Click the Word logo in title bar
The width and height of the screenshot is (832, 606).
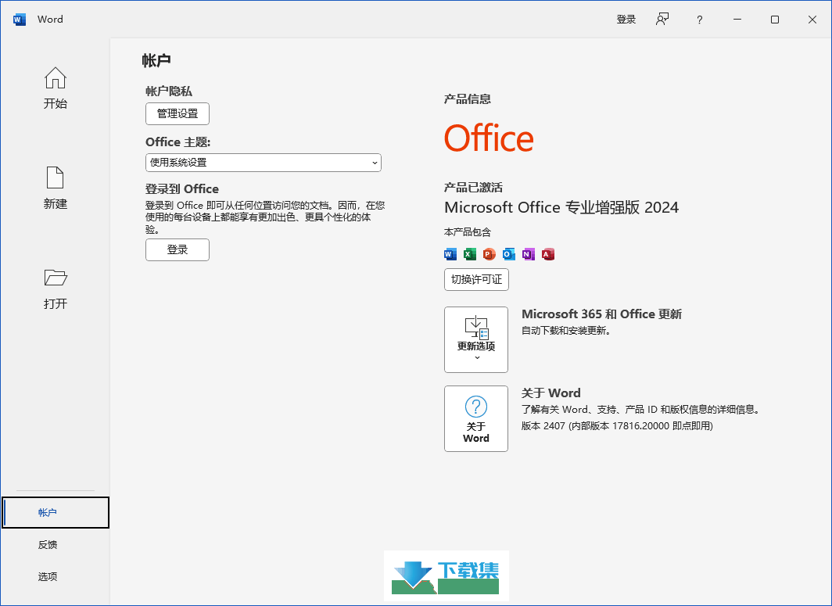click(x=19, y=20)
